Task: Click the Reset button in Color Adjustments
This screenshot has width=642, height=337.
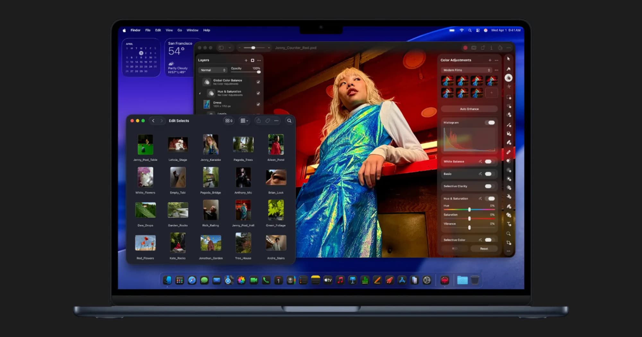Action: pyautogui.click(x=484, y=249)
